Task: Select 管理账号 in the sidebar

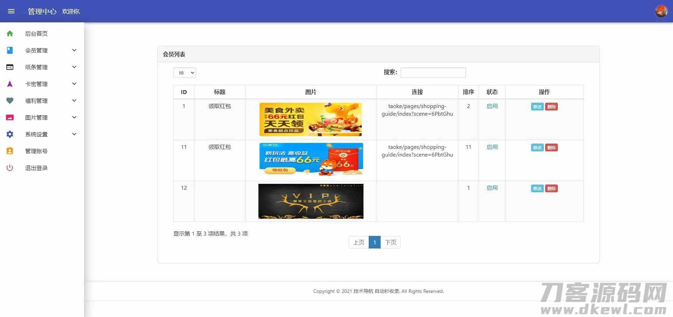Action: (x=36, y=151)
